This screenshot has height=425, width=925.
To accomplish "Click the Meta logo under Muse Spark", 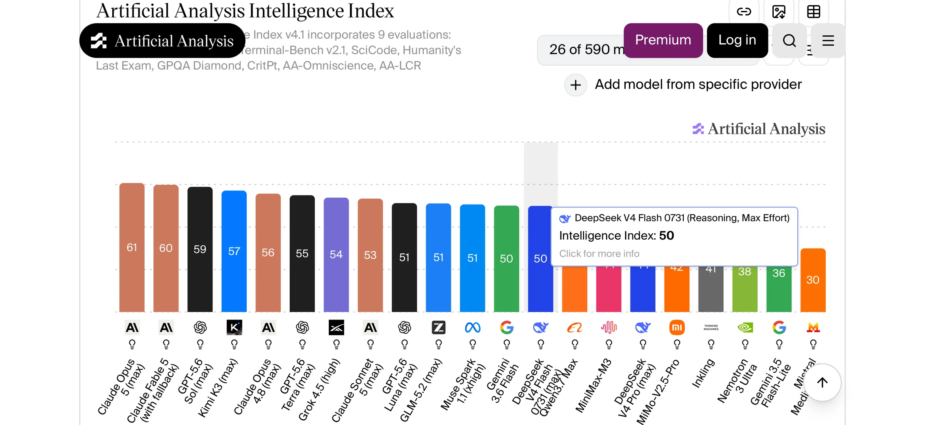I will click(x=473, y=327).
